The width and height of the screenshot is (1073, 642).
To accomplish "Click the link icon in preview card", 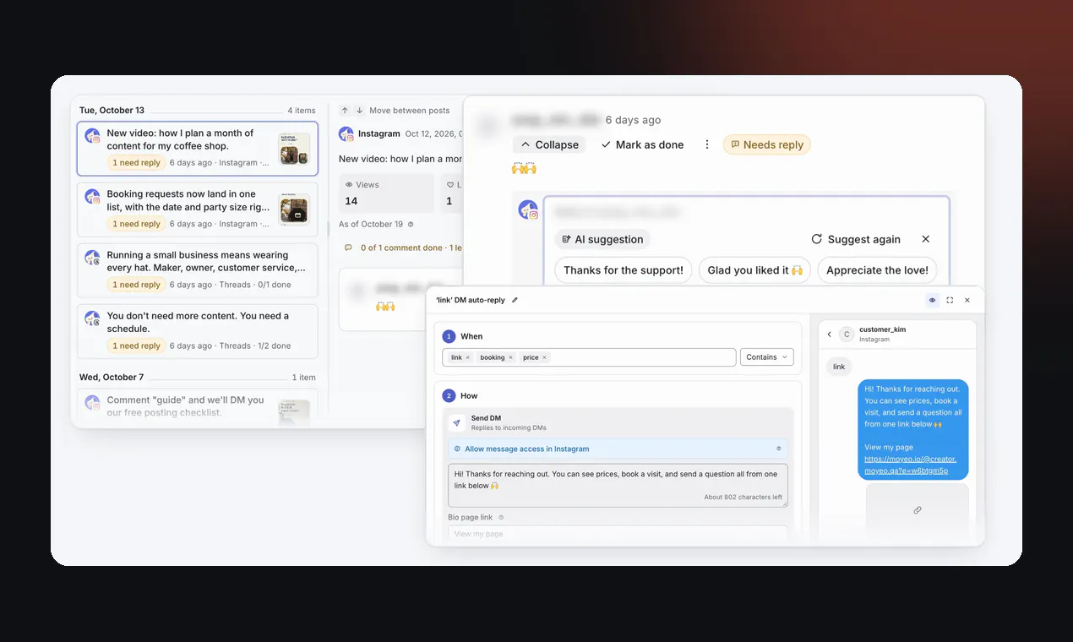I will 918,510.
